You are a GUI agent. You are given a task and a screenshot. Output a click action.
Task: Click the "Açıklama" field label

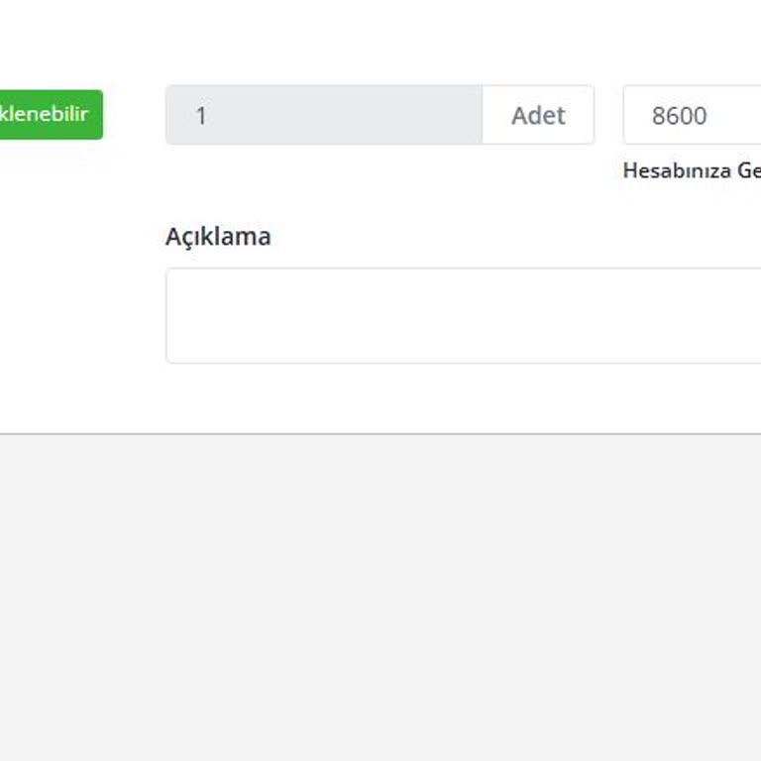click(x=218, y=237)
